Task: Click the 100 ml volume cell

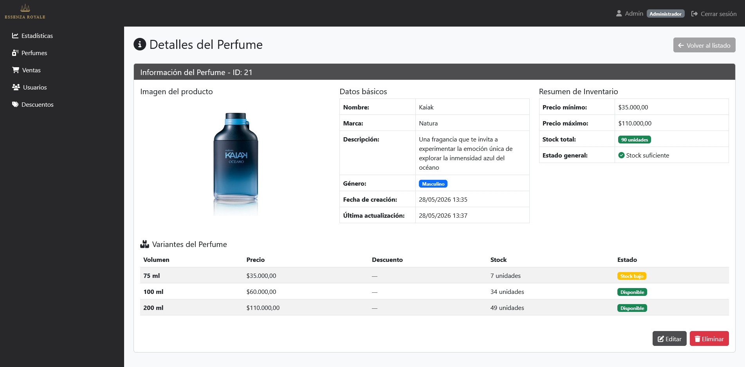Action: pos(153,292)
